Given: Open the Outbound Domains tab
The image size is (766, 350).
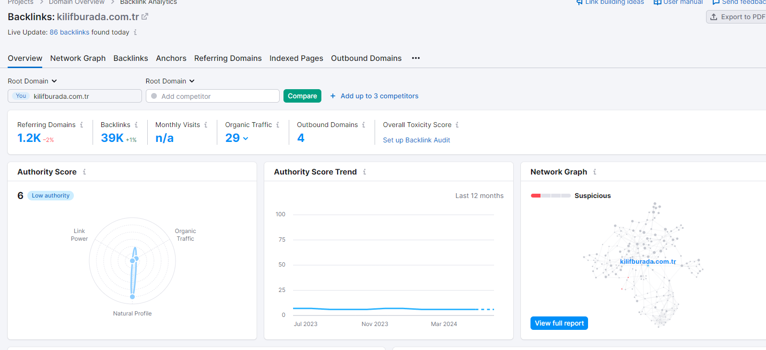Looking at the screenshot, I should tap(366, 58).
